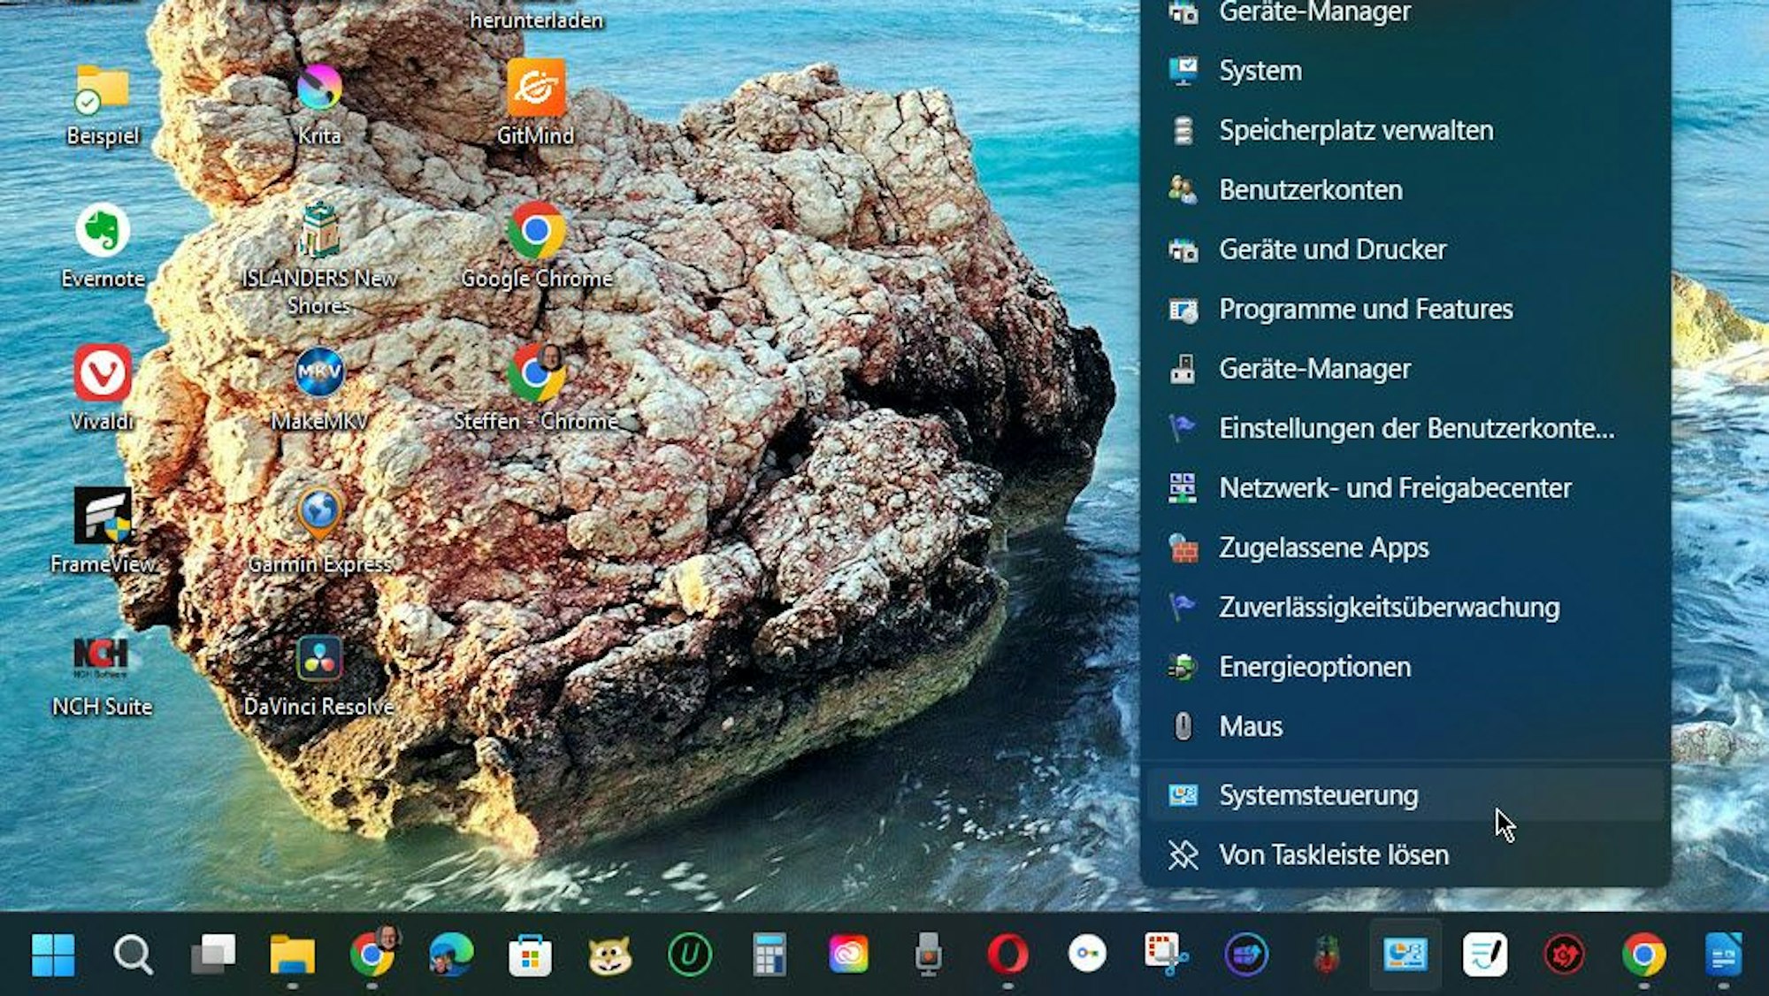1769x996 pixels.
Task: Choose Energieoptionen from the menu list
Action: pos(1313,667)
